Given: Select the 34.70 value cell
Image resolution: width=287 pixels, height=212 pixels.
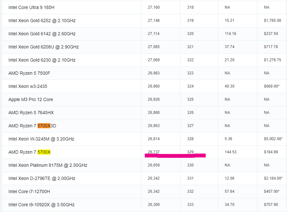Looking at the screenshot, I should [x=229, y=205].
